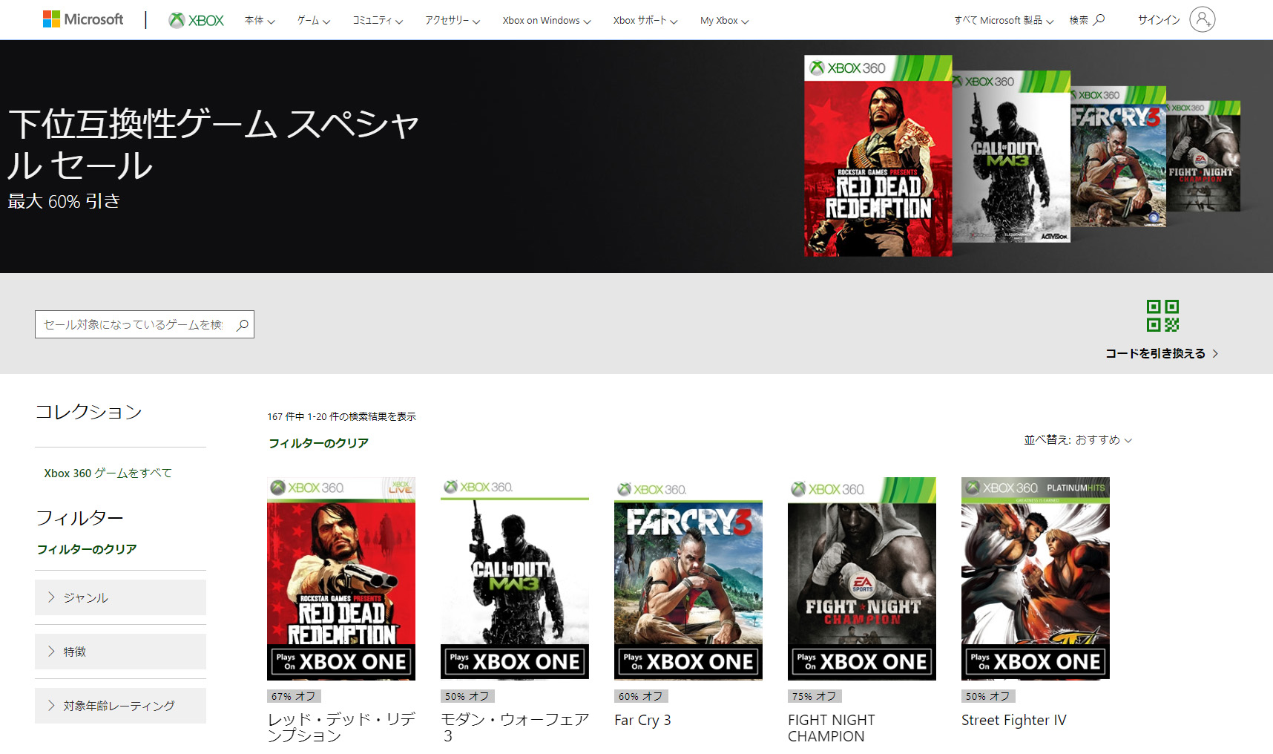Expand the 特徴 filter

[x=120, y=652]
